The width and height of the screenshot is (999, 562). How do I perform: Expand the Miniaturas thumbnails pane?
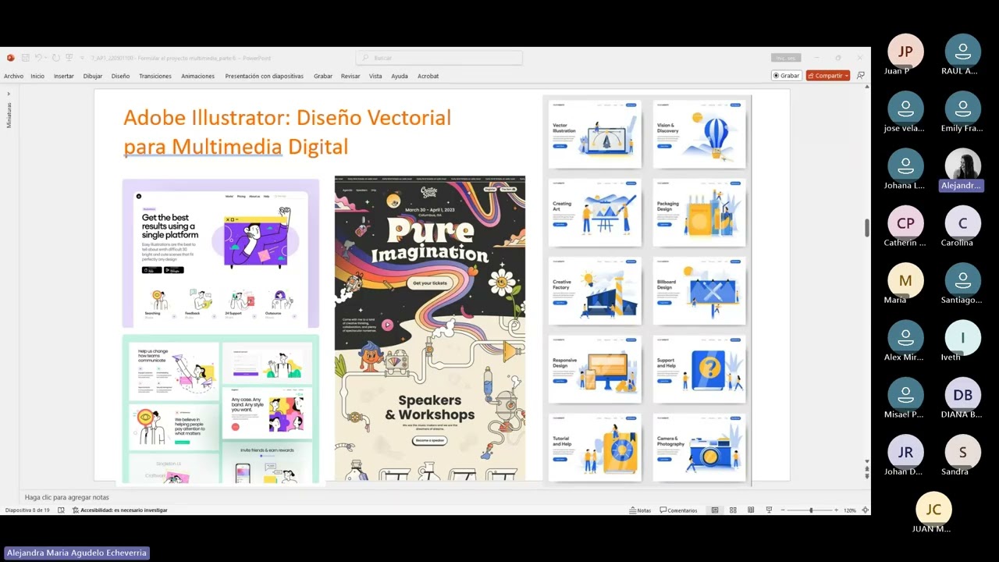(9, 94)
